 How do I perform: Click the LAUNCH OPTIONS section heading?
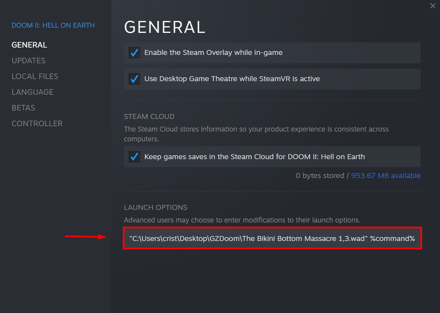click(156, 207)
